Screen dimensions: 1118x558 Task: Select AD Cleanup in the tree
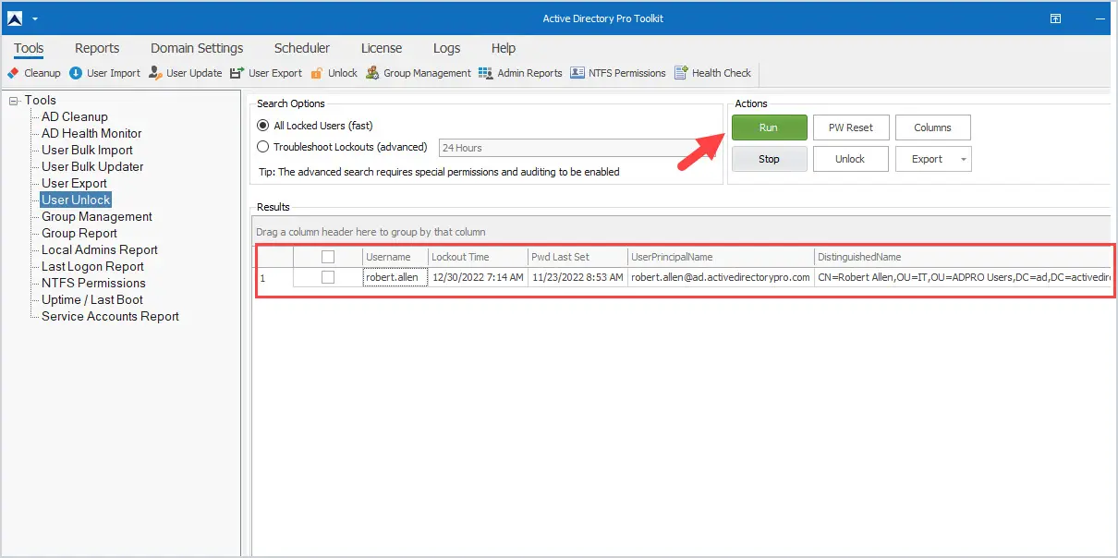(75, 116)
